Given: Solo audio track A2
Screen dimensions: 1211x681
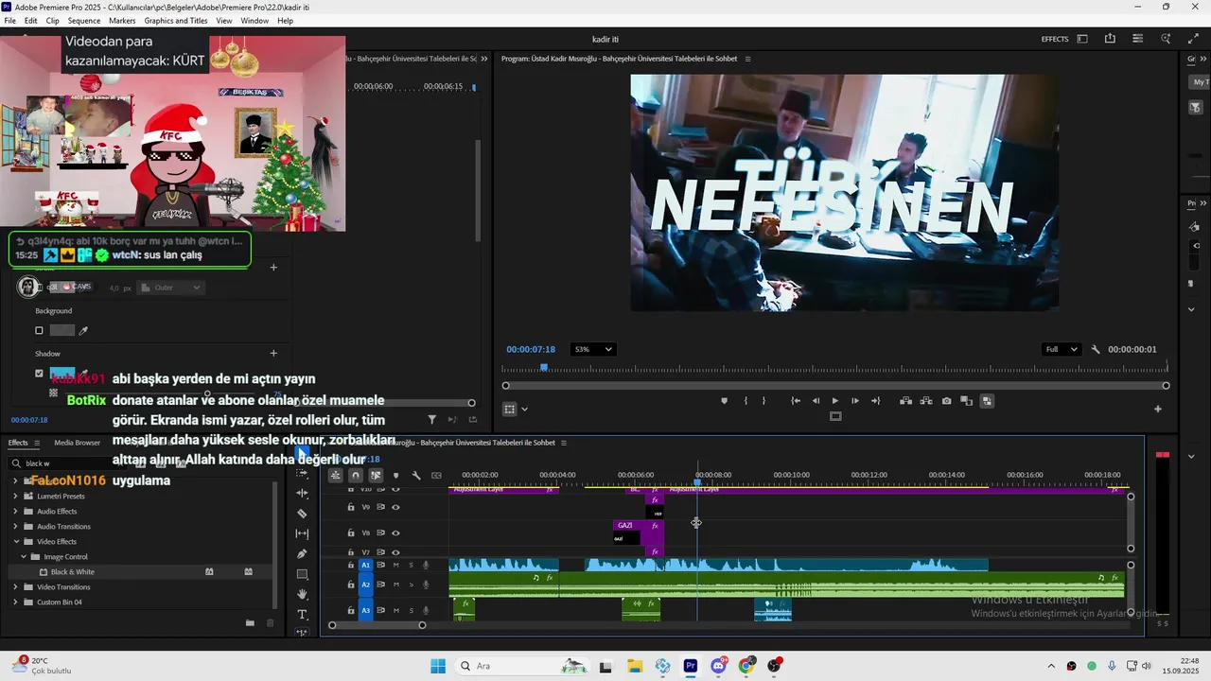Looking at the screenshot, I should [x=411, y=585].
